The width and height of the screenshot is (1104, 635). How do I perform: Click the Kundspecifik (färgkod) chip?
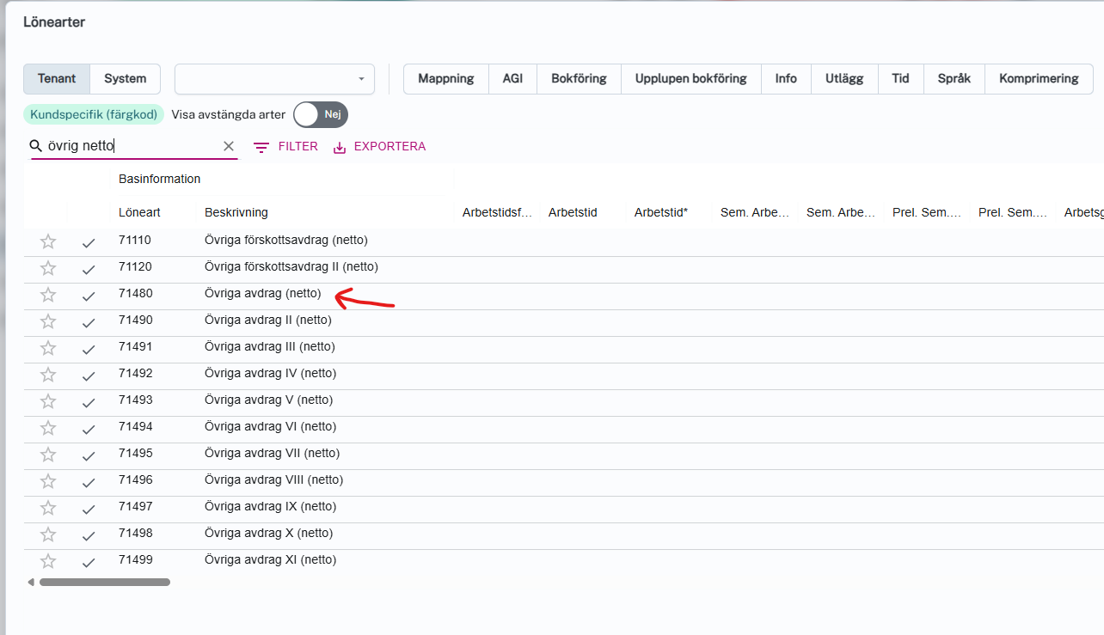click(94, 114)
